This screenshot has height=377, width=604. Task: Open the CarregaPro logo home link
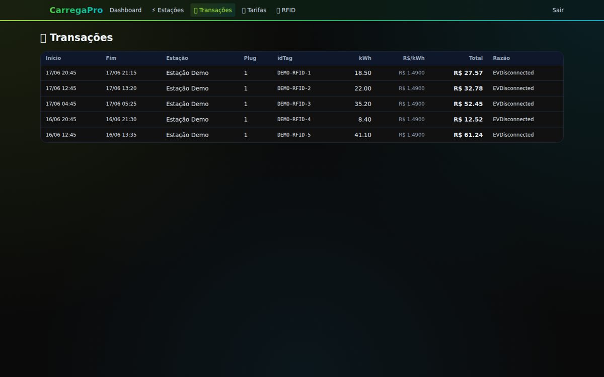click(76, 10)
